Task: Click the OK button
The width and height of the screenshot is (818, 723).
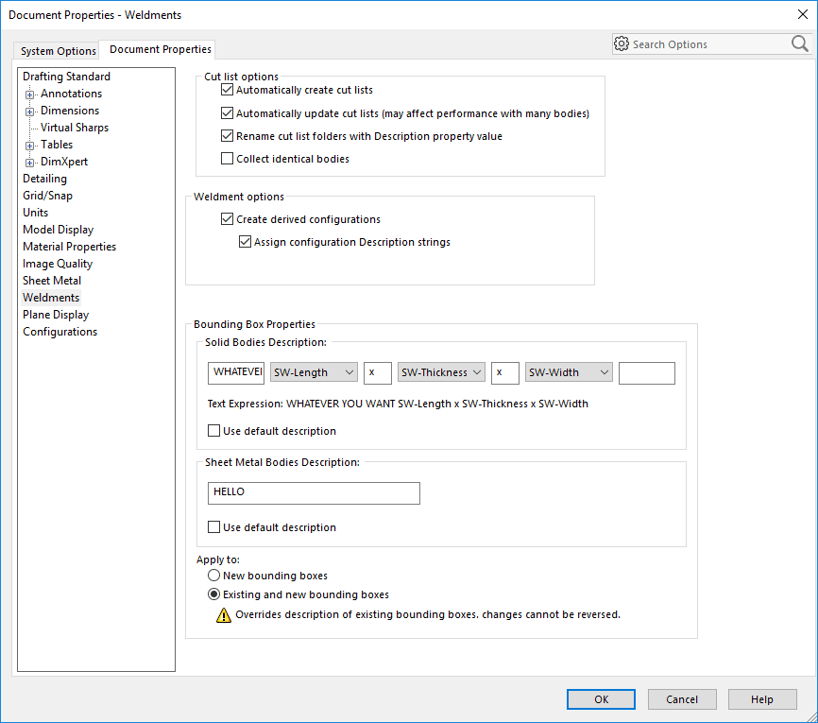Action: pos(601,699)
